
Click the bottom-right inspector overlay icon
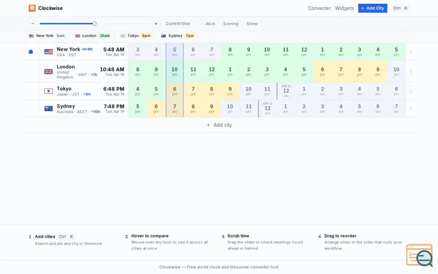419,255
